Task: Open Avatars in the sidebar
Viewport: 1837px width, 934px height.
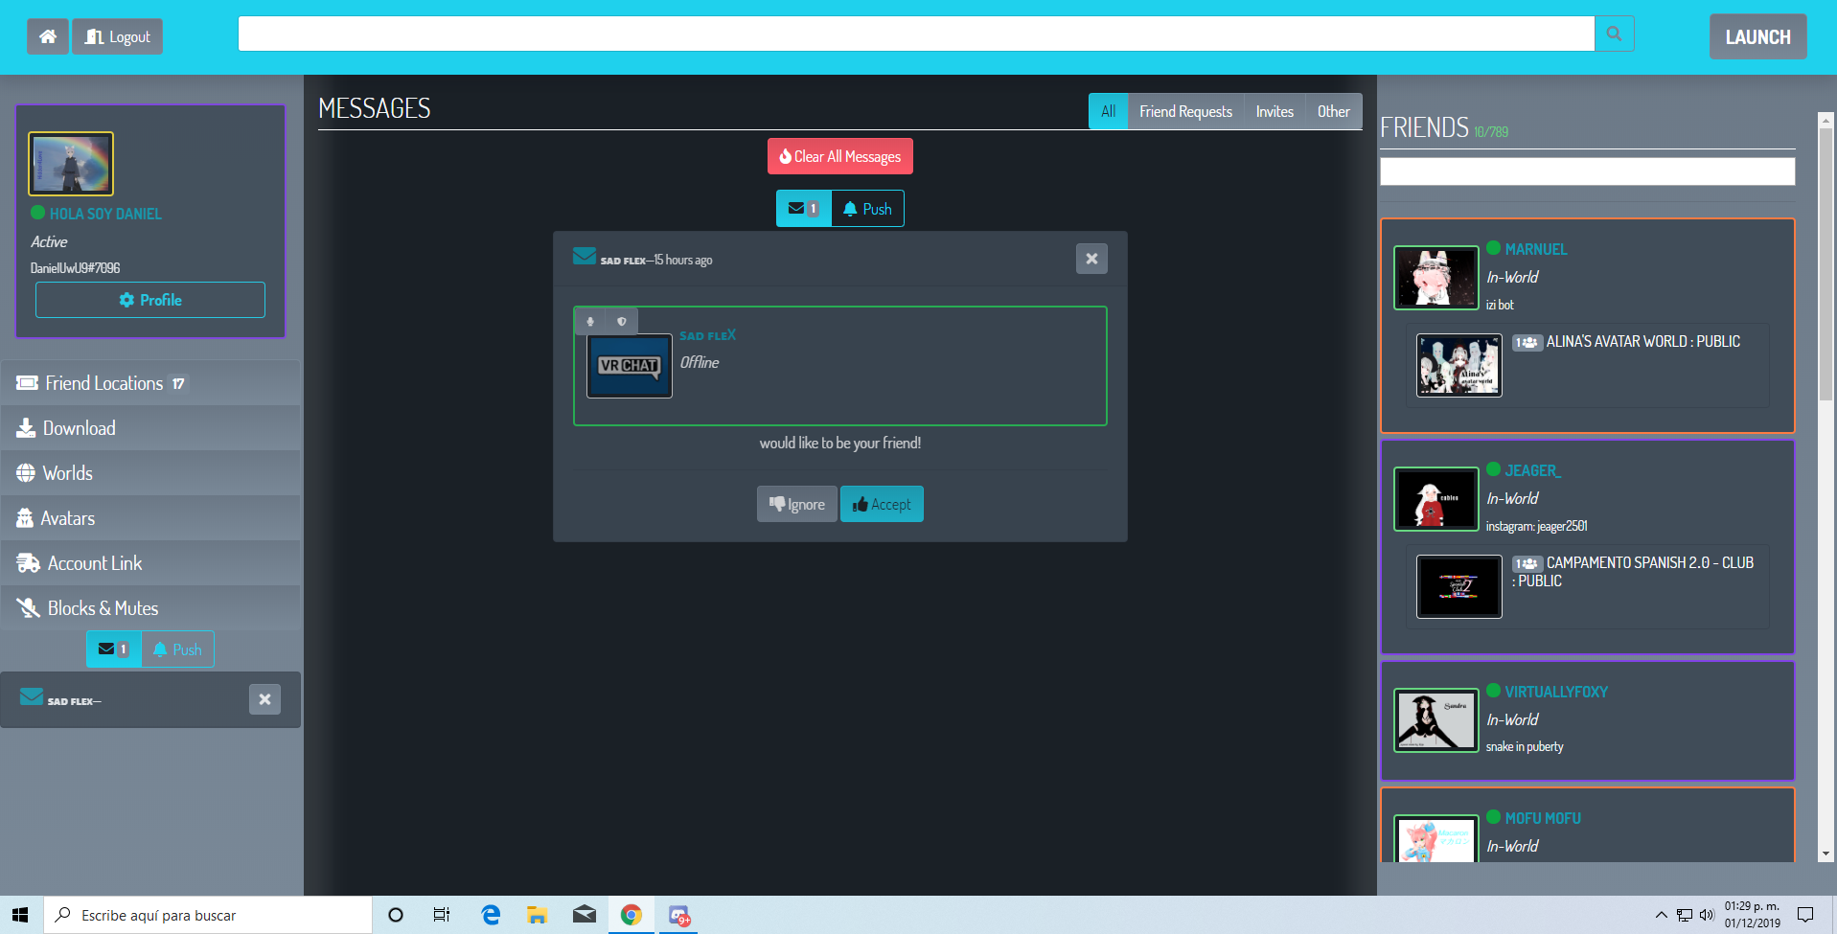Action: pos(150,518)
